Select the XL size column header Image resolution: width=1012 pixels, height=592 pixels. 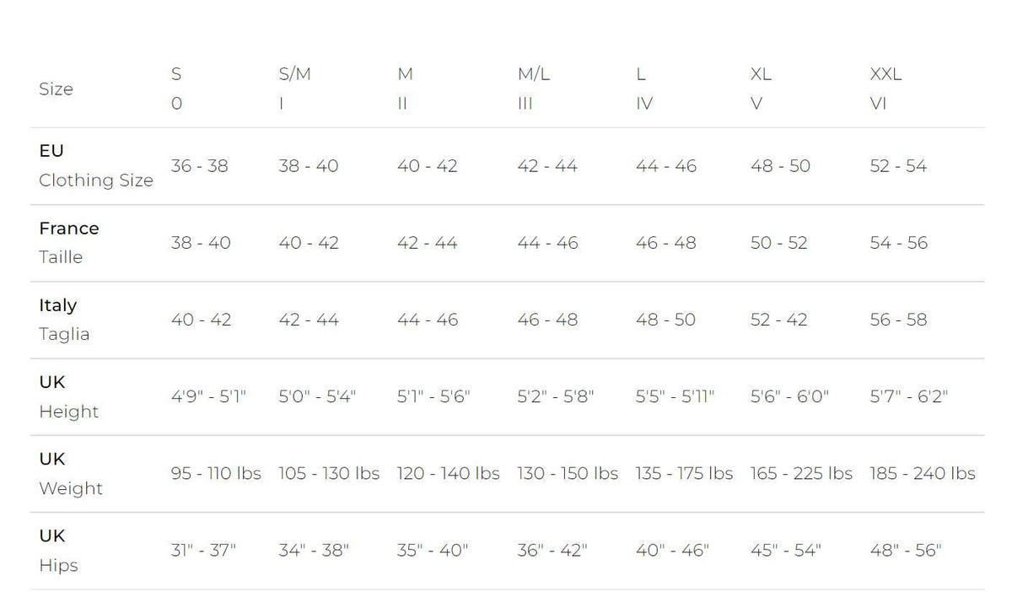[x=761, y=89]
